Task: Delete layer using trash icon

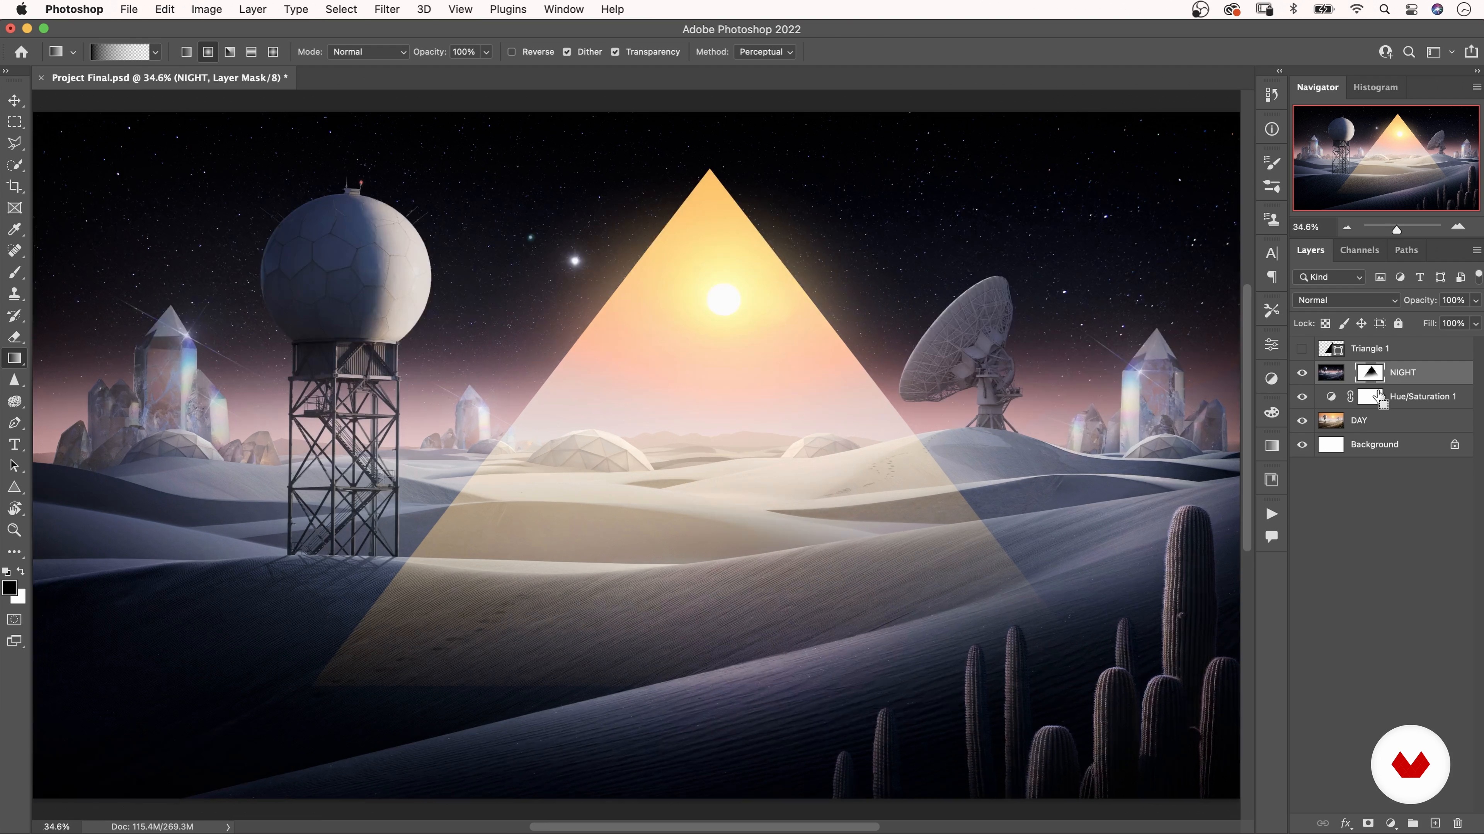Action: tap(1457, 823)
